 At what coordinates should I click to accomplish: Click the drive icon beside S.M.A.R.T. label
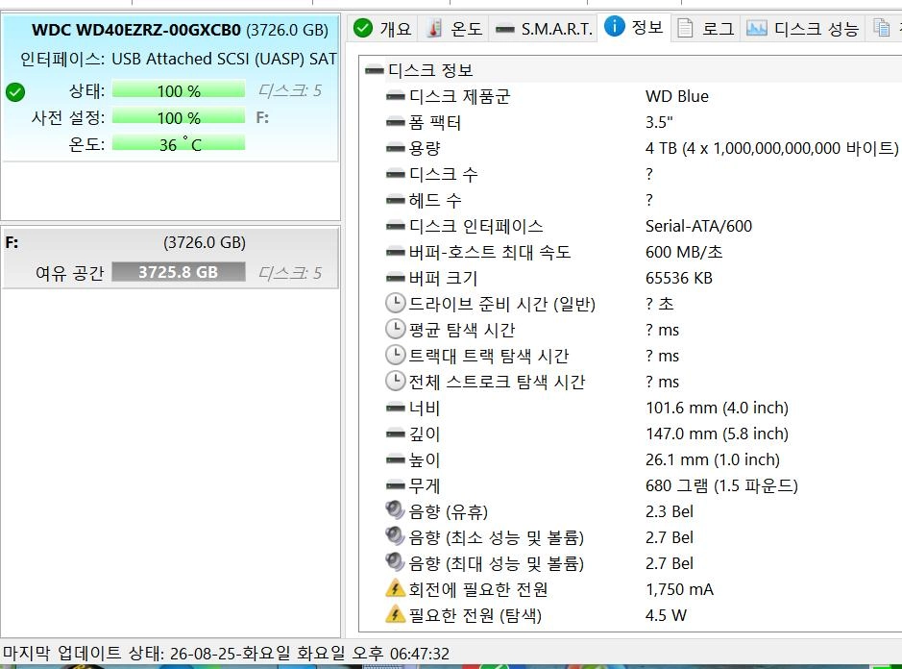point(504,28)
